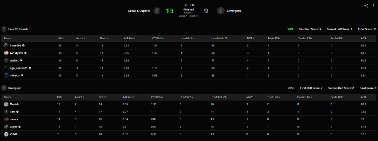Click verified badge next to v3gee
This screenshot has height=141, width=378.
(x=20, y=127)
